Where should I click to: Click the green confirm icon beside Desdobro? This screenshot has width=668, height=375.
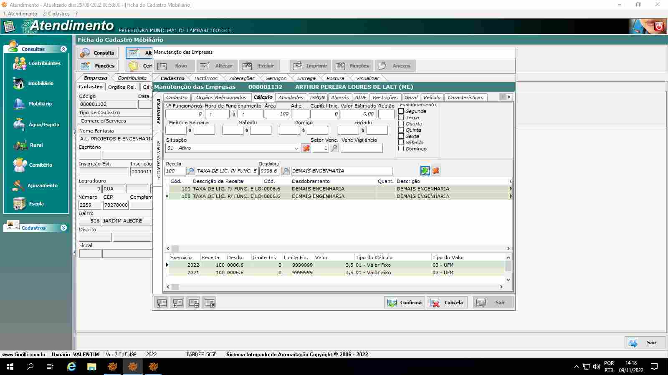(x=425, y=171)
